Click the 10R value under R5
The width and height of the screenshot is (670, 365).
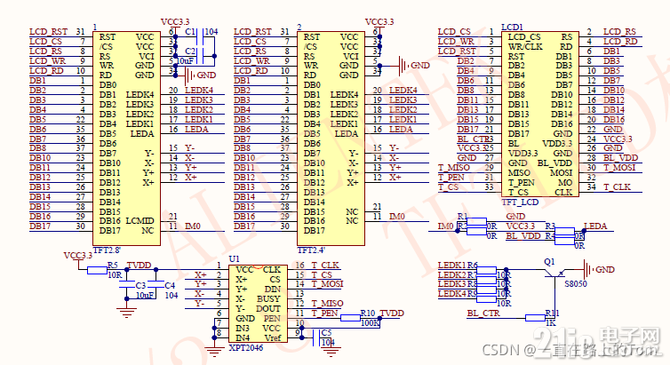115,275
